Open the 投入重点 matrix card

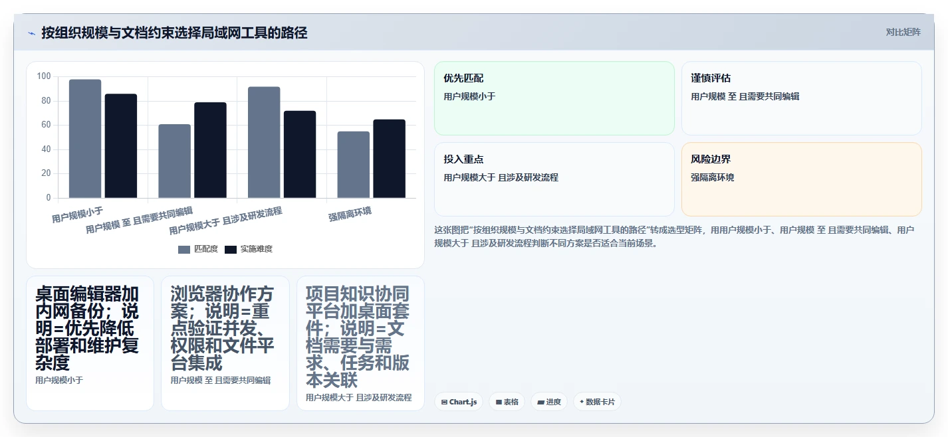point(554,179)
